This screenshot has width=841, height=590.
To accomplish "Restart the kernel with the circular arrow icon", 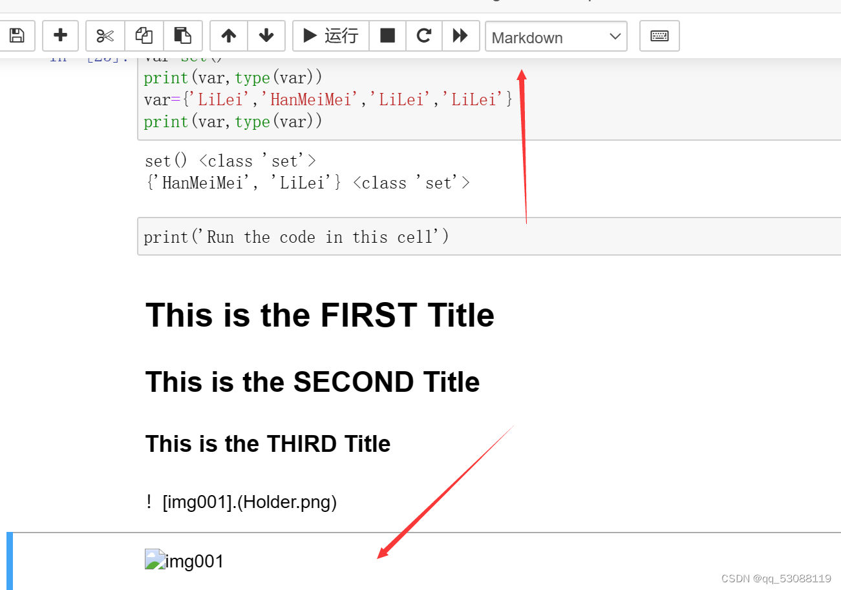I will (424, 36).
